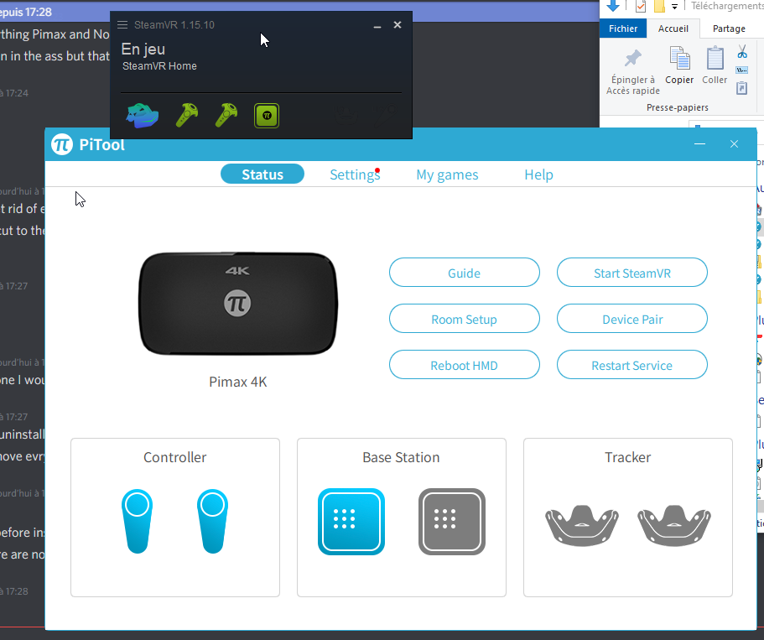
Task: Click the second green controller icon in SteamVR
Action: click(x=226, y=116)
